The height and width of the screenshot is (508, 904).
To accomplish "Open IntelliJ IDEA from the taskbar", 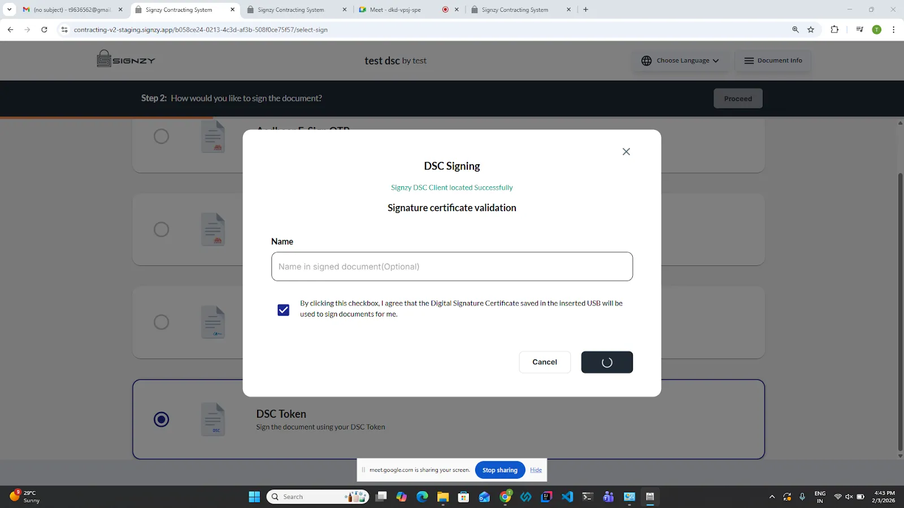I will coord(546,497).
